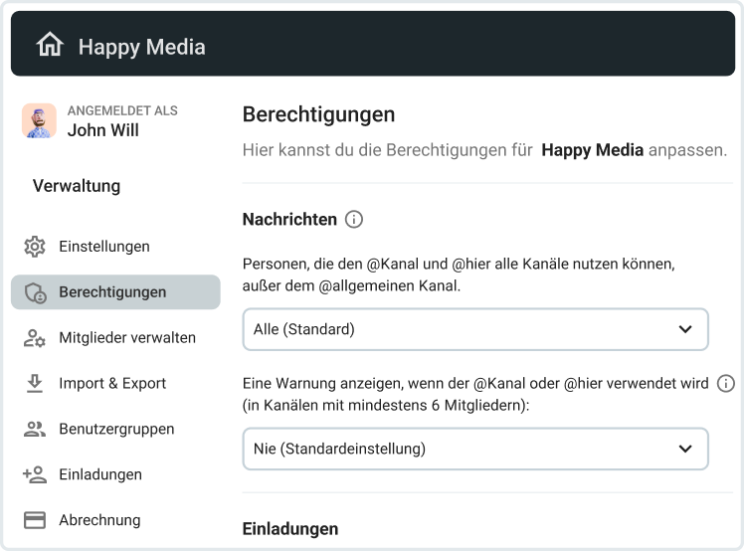Click the Verwaltung sidebar heading

click(77, 186)
